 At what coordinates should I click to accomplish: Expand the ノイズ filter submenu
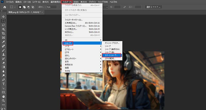(x=82, y=46)
